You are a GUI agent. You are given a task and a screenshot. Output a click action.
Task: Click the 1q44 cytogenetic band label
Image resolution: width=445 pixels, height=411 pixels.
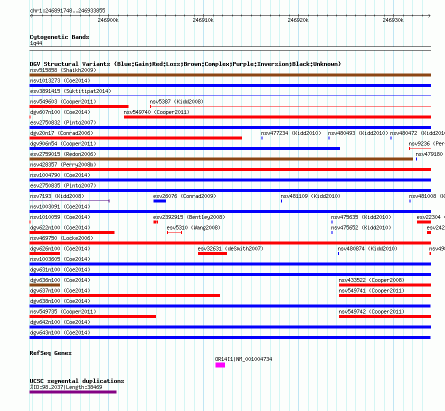[36, 43]
